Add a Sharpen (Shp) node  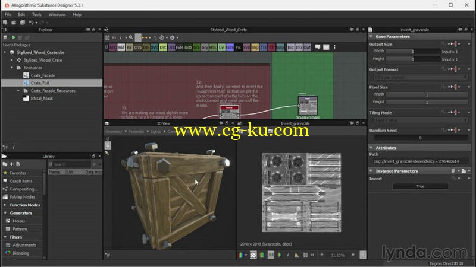(255, 47)
